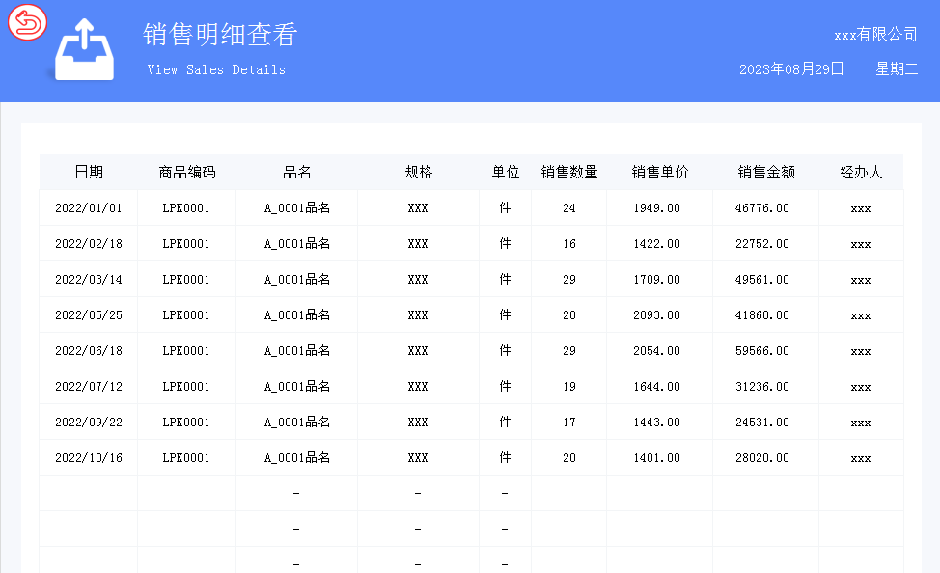940x573 pixels.
Task: Click unit price 1709.00
Action: 656,280
